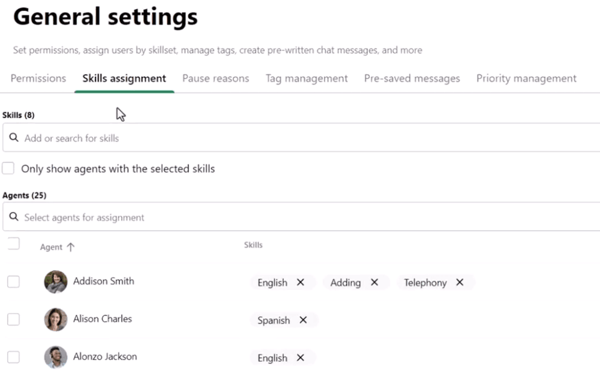This screenshot has height=375, width=600.
Task: Go to the Tag management tab
Action: [x=306, y=78]
